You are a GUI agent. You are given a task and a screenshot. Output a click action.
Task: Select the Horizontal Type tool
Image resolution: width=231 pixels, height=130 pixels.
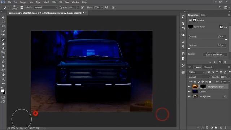tap(3, 57)
